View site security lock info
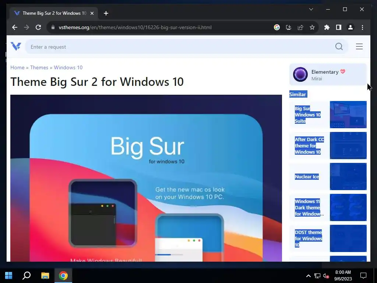Viewport: 377px width, 283px height. pyautogui.click(x=53, y=27)
